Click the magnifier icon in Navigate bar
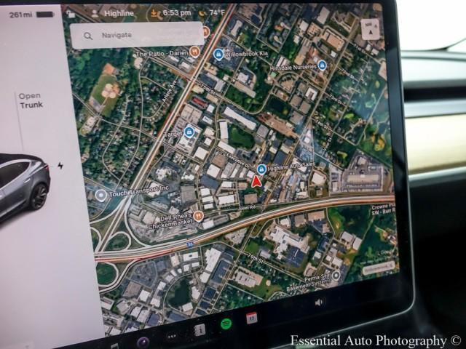 pos(88,36)
